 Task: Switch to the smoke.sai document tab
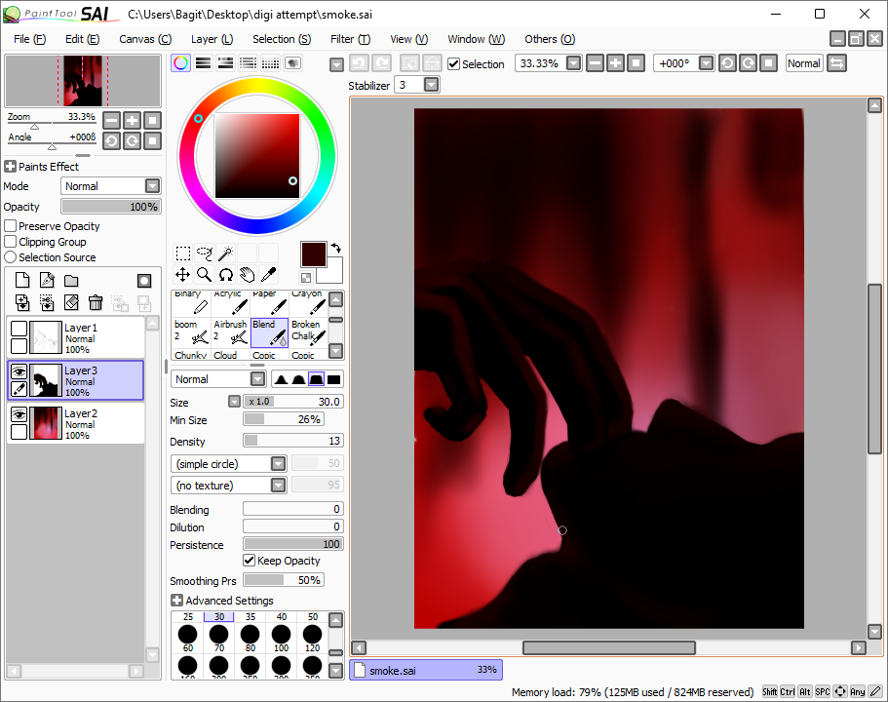[x=426, y=670]
